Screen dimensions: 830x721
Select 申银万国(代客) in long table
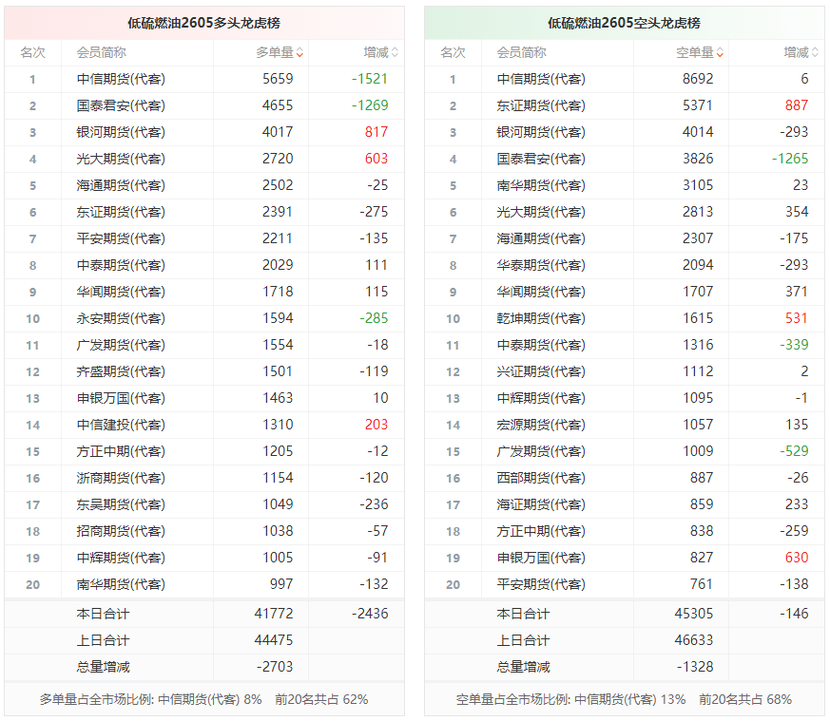click(x=121, y=398)
